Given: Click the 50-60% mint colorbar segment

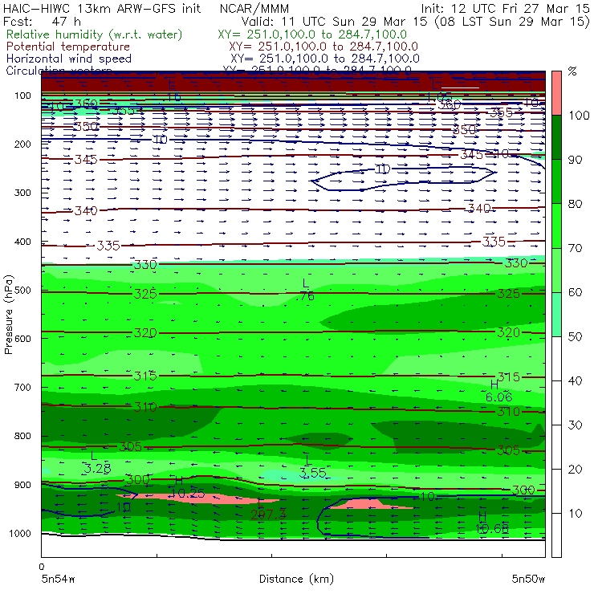Looking at the screenshot, I should click(556, 315).
